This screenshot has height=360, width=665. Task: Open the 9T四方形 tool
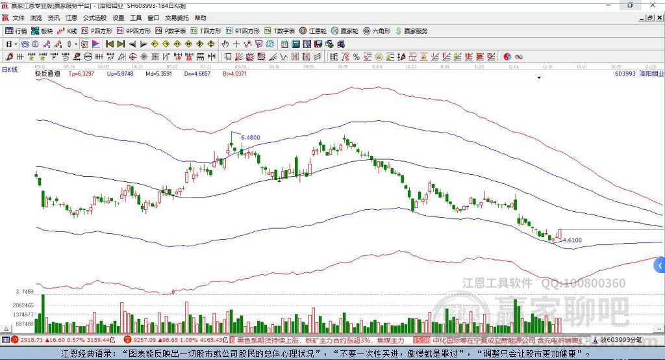(243, 31)
